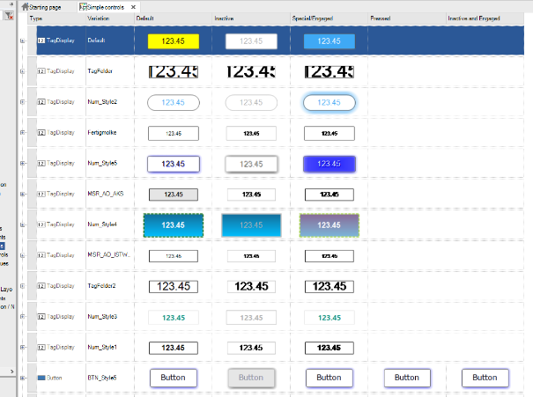Expand the Num_Style5 row
The image size is (533, 397).
(x=22, y=164)
